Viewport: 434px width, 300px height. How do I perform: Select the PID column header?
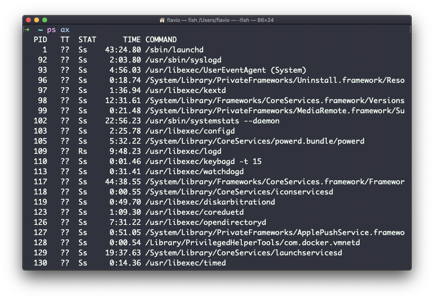pos(40,40)
